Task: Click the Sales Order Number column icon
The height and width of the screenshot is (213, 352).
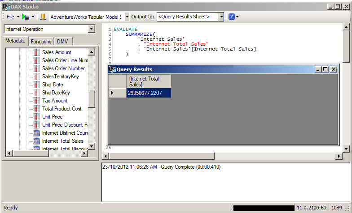Action: [36, 68]
